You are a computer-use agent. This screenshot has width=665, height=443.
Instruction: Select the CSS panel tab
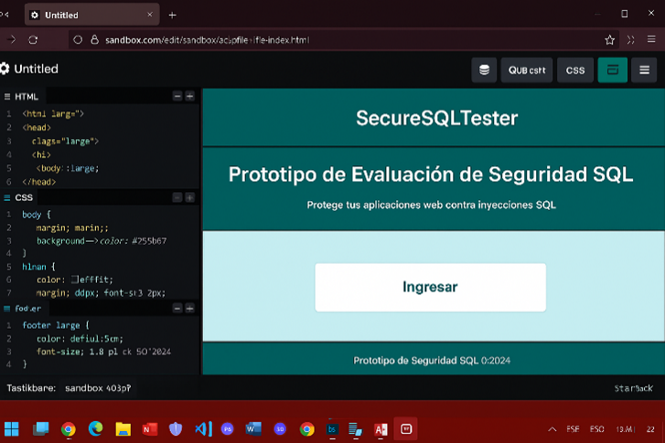(24, 197)
